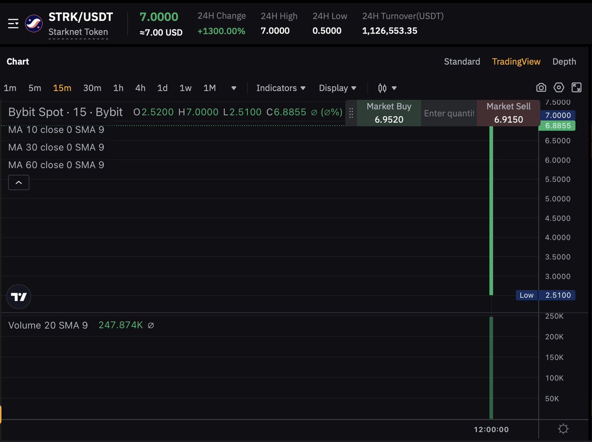Click Market Sell at 6.9150
Image resolution: width=592 pixels, height=442 pixels.
tap(508, 113)
